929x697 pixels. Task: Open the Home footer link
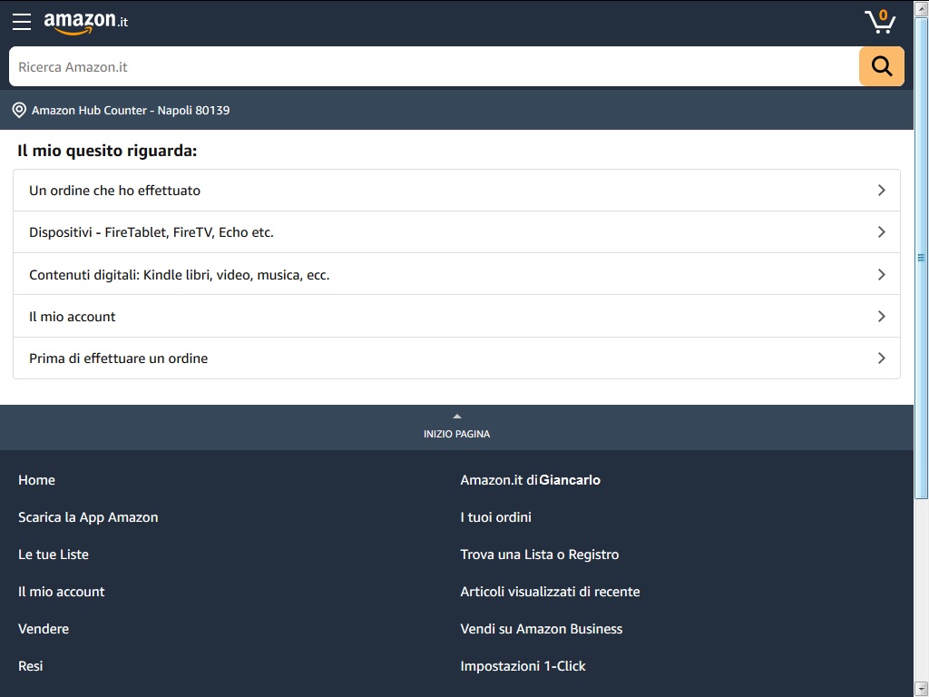[36, 480]
